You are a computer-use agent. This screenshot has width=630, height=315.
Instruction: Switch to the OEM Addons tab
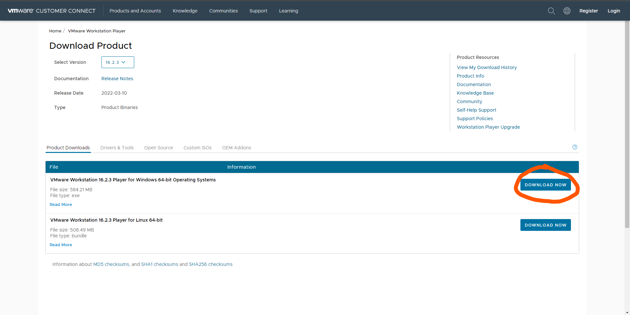(x=237, y=148)
